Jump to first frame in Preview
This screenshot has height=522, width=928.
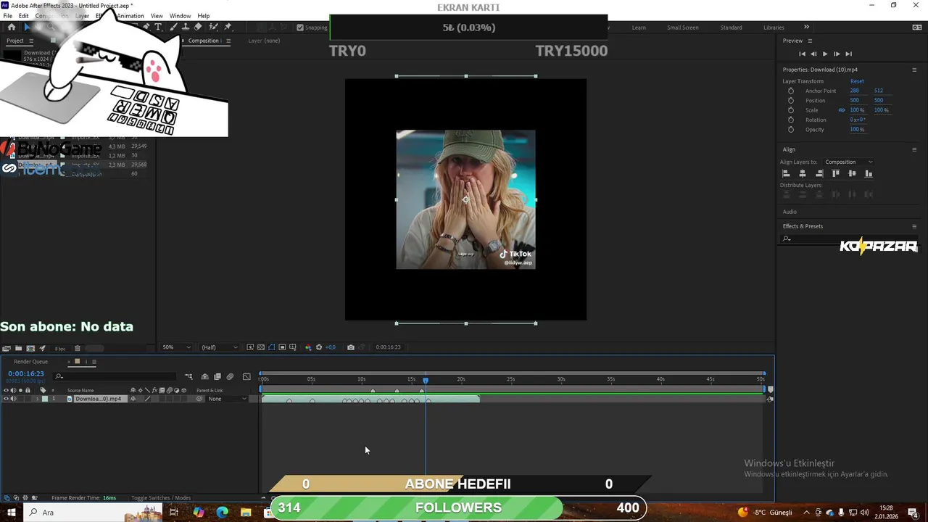[802, 54]
